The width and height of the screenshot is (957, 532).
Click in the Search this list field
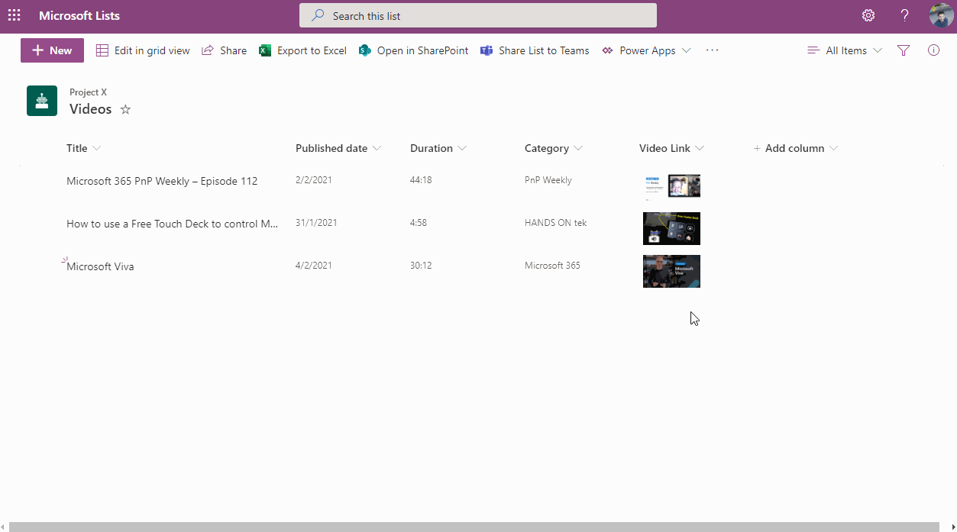pos(478,15)
